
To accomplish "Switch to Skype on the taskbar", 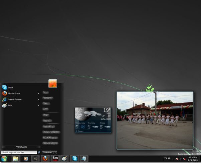I will point(75,159).
